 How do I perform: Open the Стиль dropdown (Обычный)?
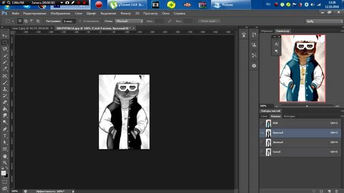(129, 21)
